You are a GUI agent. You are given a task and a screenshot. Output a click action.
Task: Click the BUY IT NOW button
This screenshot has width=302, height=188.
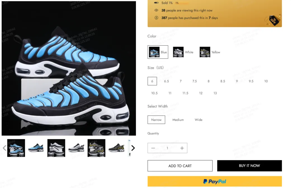(x=249, y=166)
